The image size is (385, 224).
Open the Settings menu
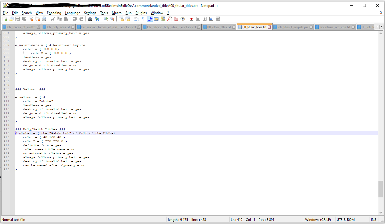pos(90,13)
